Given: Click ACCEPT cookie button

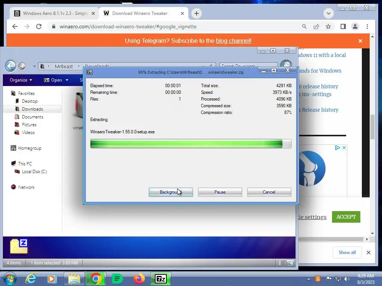Looking at the screenshot, I should pos(346,217).
